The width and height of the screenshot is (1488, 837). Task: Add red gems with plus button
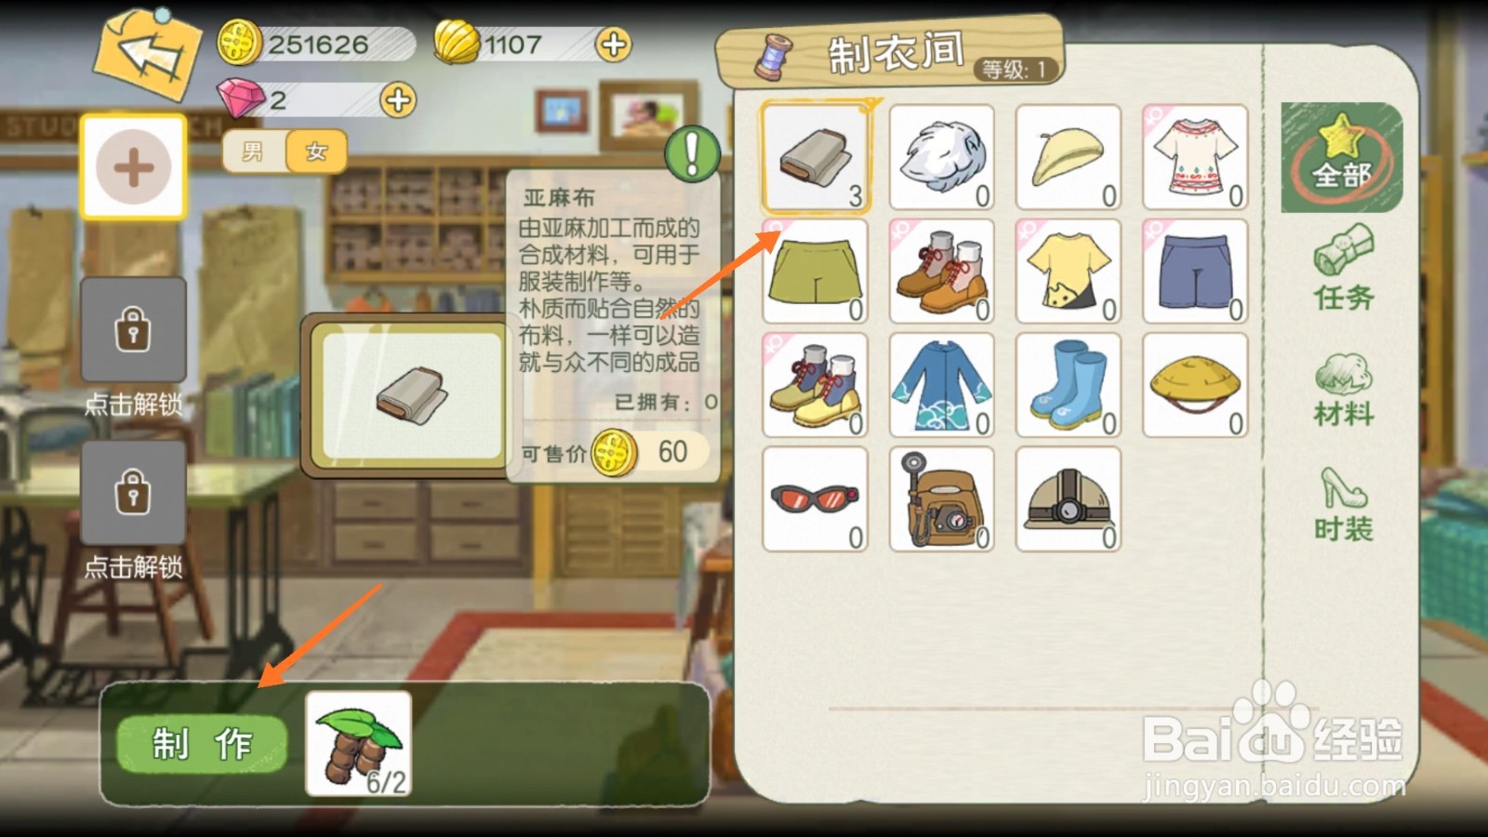(x=398, y=100)
